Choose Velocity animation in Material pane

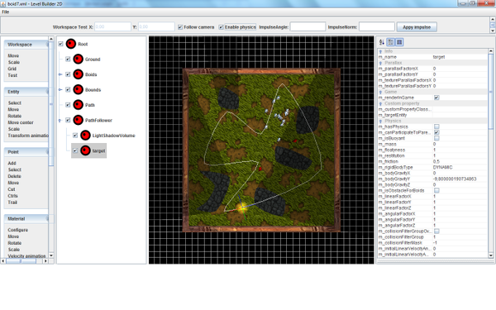click(x=27, y=256)
